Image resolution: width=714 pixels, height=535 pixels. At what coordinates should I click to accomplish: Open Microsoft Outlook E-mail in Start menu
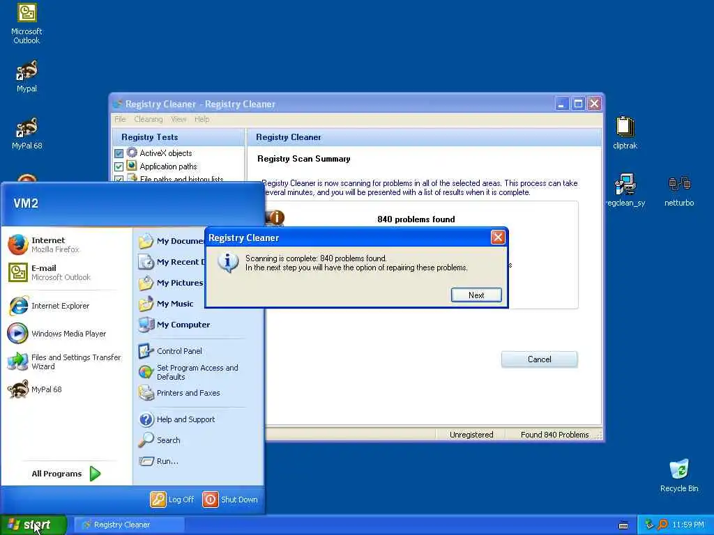pyautogui.click(x=68, y=272)
